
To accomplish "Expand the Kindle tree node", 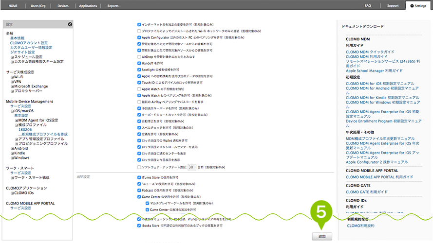I will coord(13,153).
